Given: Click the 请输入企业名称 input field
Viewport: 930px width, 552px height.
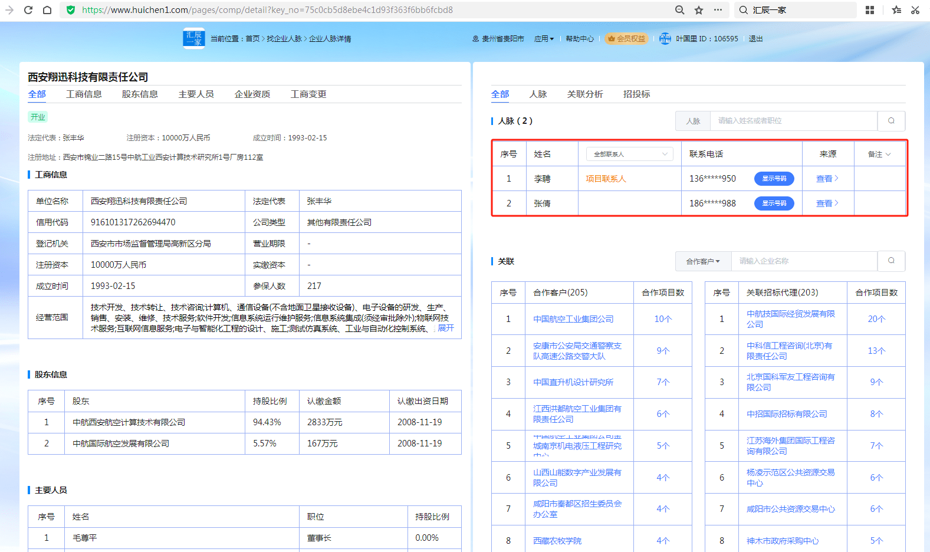Looking at the screenshot, I should coord(804,261).
